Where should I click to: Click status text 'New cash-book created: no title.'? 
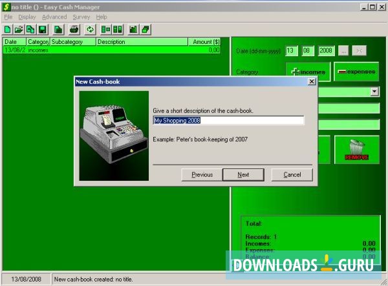(x=93, y=280)
